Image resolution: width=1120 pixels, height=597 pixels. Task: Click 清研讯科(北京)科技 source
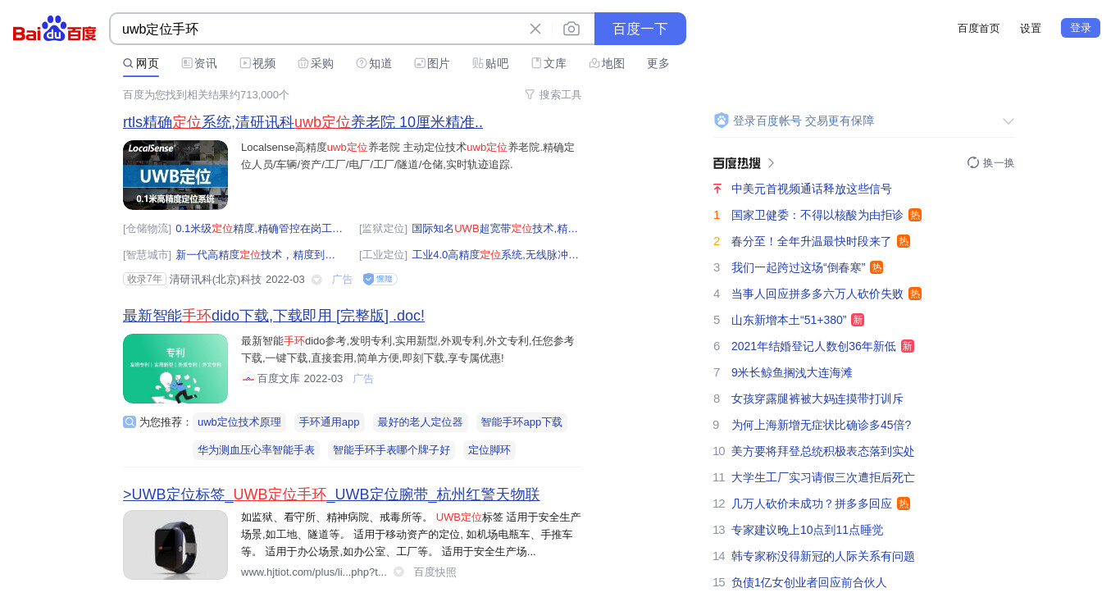(x=215, y=280)
